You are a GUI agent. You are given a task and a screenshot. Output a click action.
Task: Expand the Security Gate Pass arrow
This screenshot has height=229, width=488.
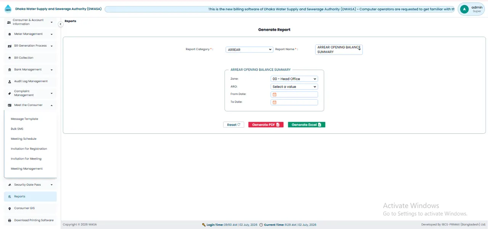51,185
